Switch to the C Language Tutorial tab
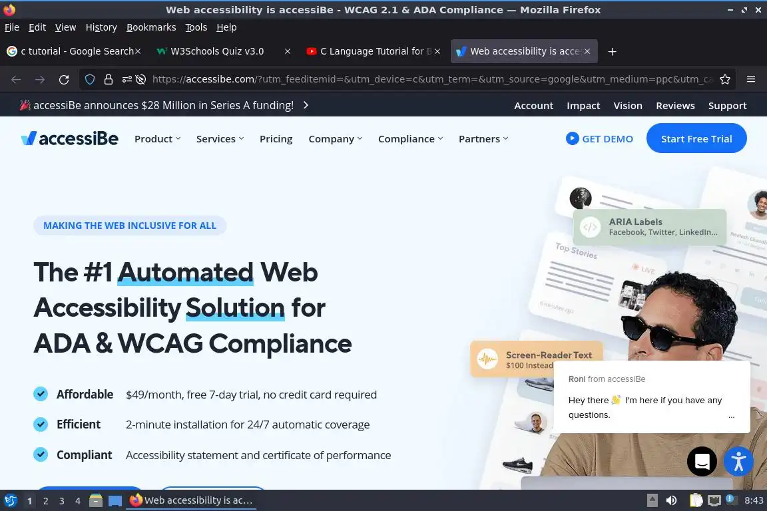This screenshot has height=511, width=767. click(x=373, y=51)
